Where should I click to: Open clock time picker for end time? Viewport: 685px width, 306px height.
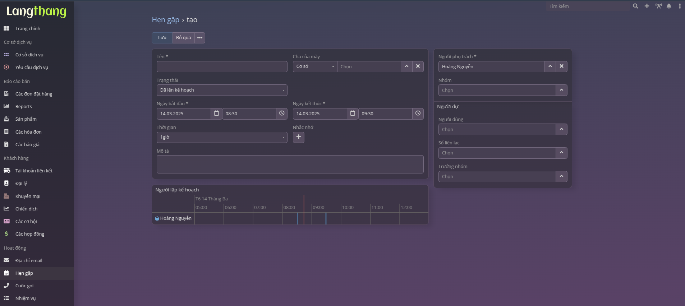pos(418,113)
